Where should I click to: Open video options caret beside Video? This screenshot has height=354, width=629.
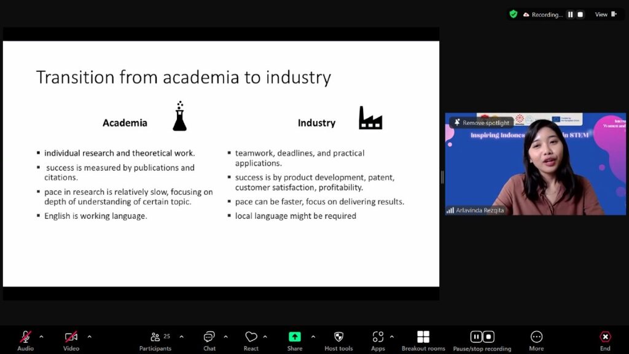pyautogui.click(x=90, y=337)
